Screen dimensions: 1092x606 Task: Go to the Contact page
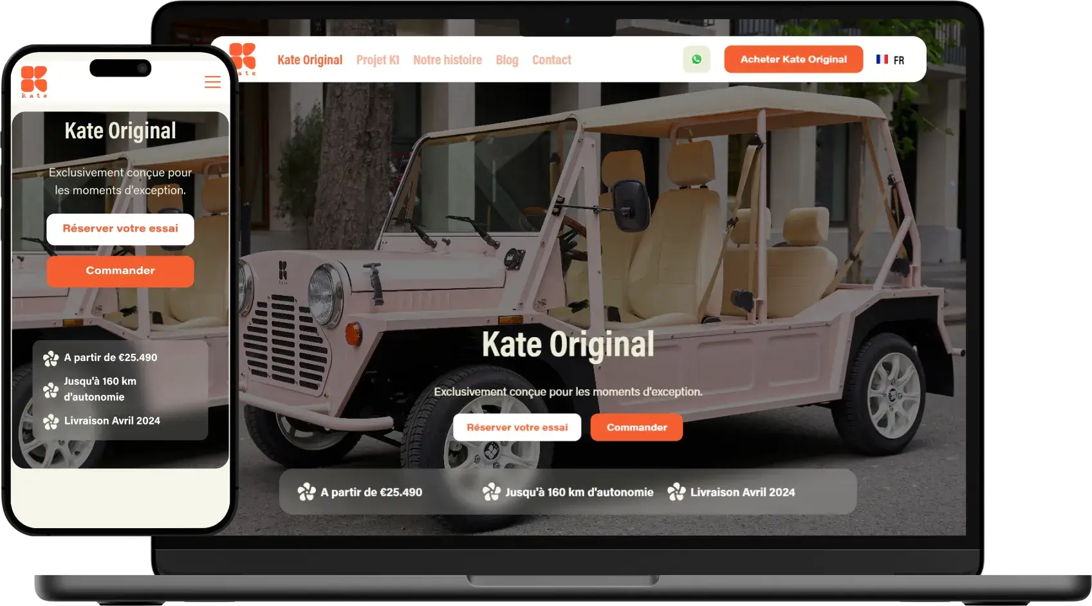click(551, 59)
